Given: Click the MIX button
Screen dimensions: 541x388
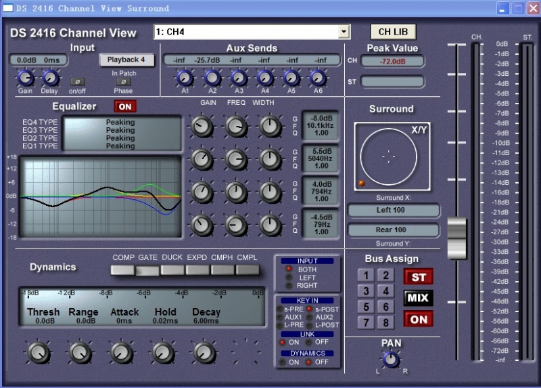Looking at the screenshot, I should 419,298.
